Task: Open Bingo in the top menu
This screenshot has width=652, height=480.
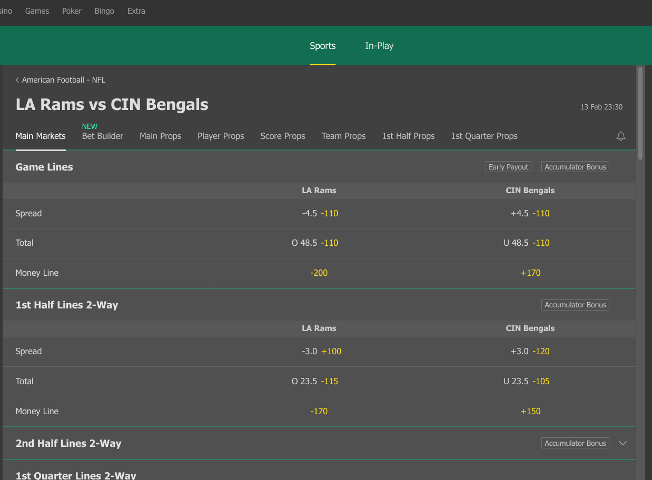Action: point(104,11)
